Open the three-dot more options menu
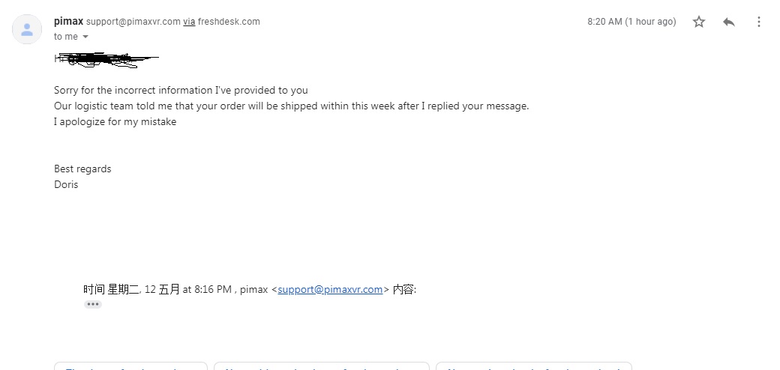Viewport: 780px width, 370px height. [758, 22]
